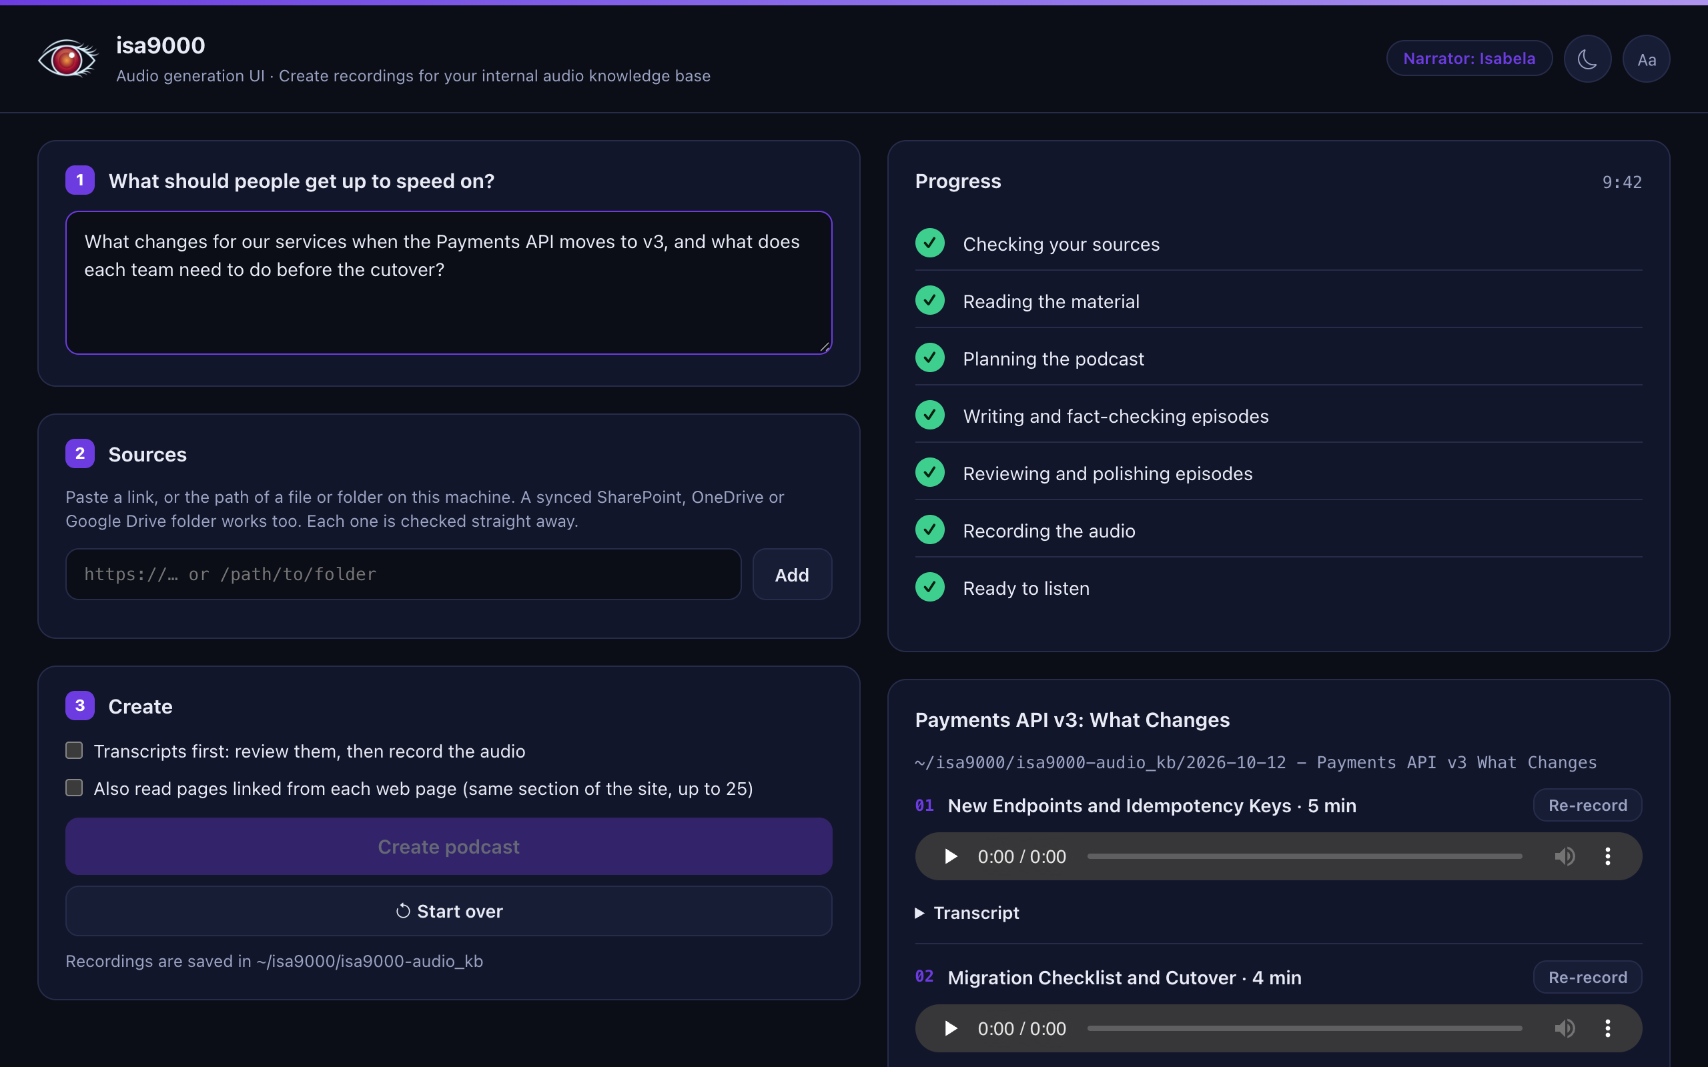
Task: Enable Also read linked pages checkbox
Action: coord(74,788)
